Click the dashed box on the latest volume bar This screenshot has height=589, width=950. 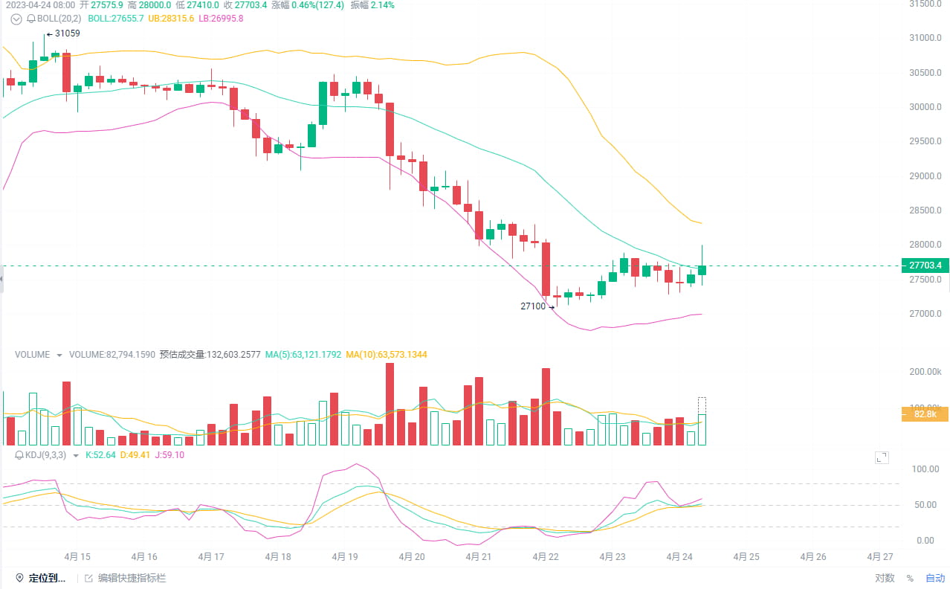pyautogui.click(x=702, y=405)
